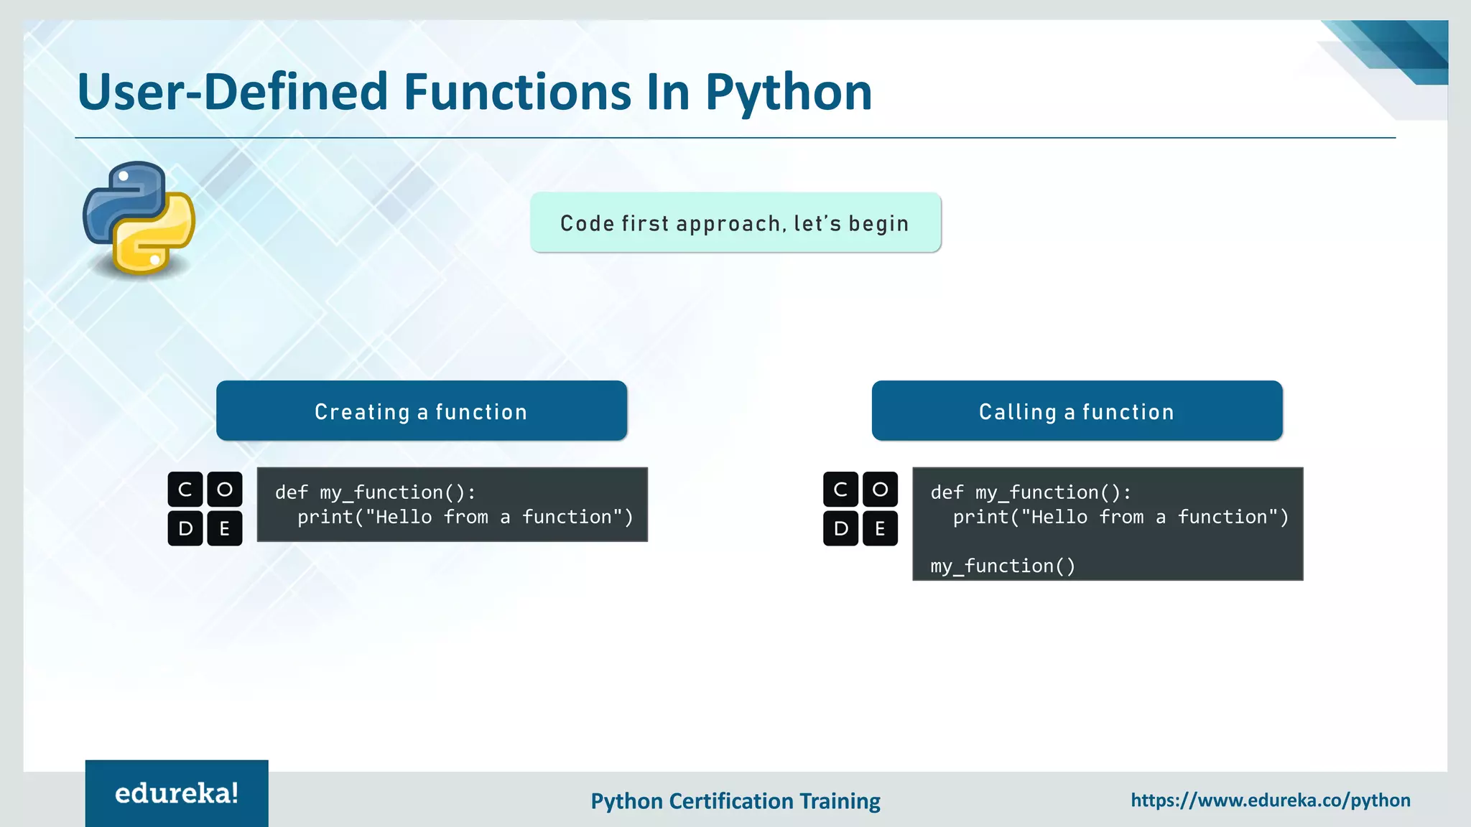The height and width of the screenshot is (827, 1471).
Task: Click the code block under Creating a function
Action: tap(453, 505)
